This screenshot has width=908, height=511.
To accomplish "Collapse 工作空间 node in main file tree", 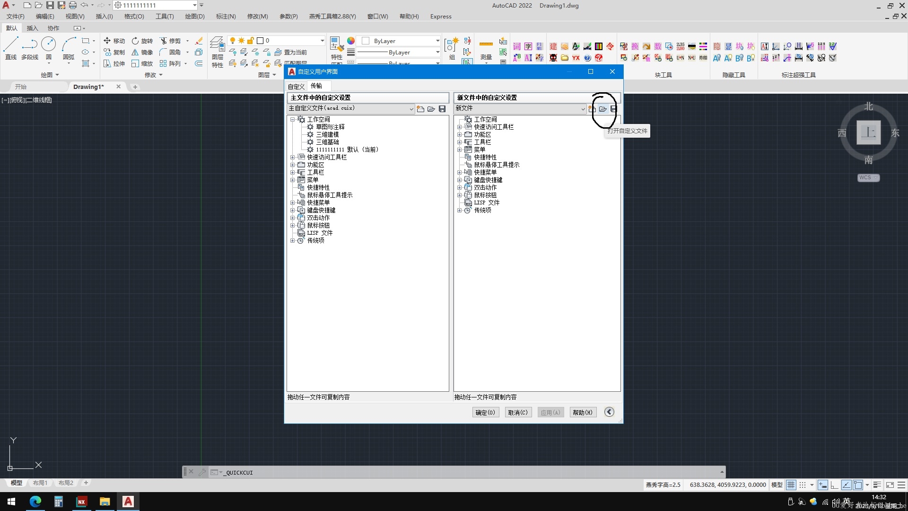I will [x=292, y=119].
